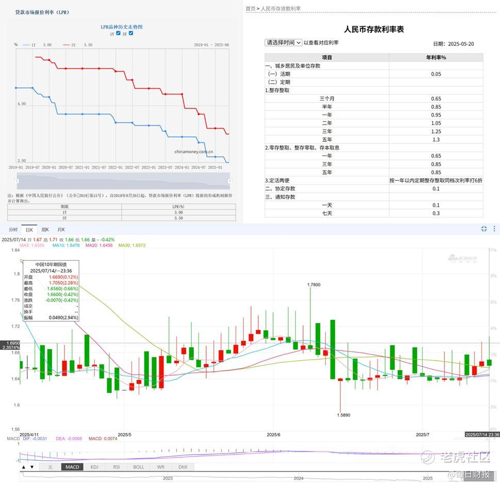The width and height of the screenshot is (500, 486).
Task: Toggle the 5Y LPR series checkbox
Action: [131, 33]
